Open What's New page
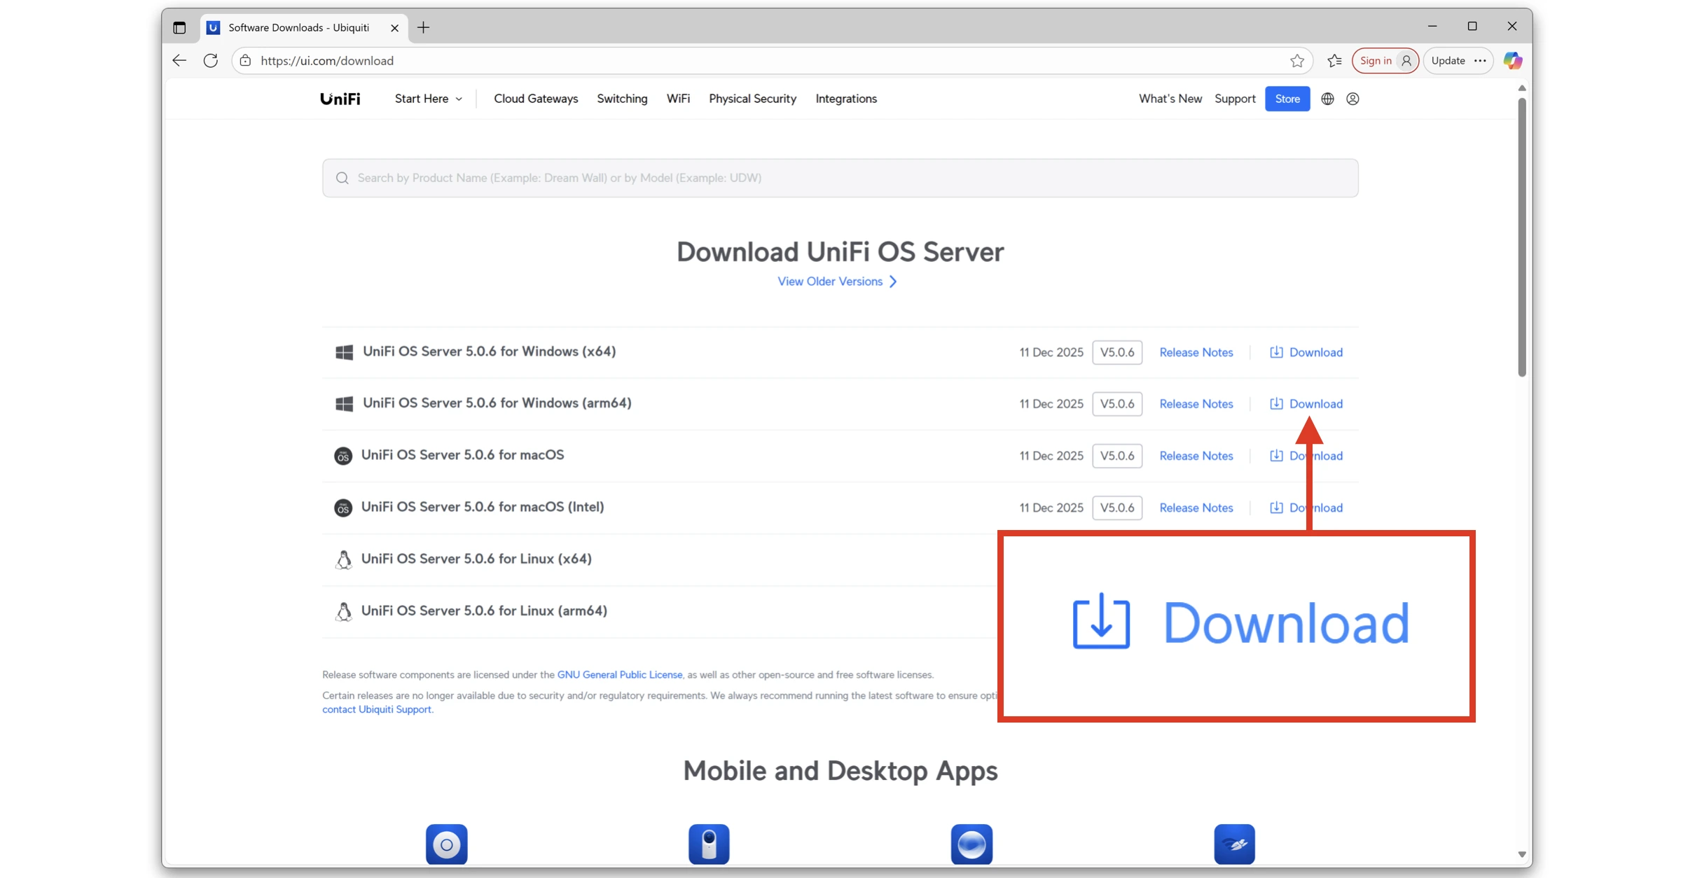The image size is (1695, 878). (x=1170, y=99)
